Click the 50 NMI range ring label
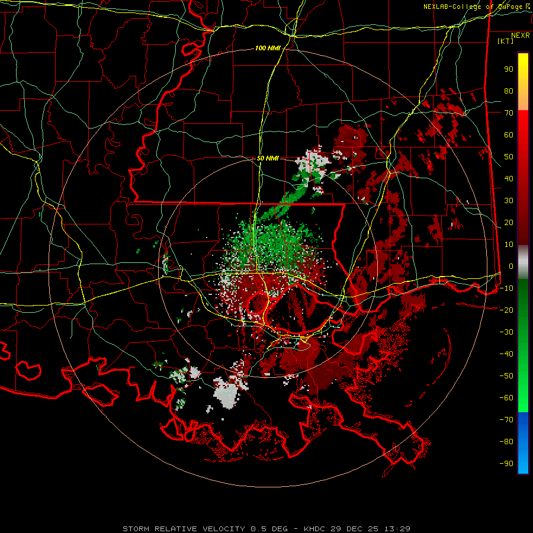 [268, 158]
